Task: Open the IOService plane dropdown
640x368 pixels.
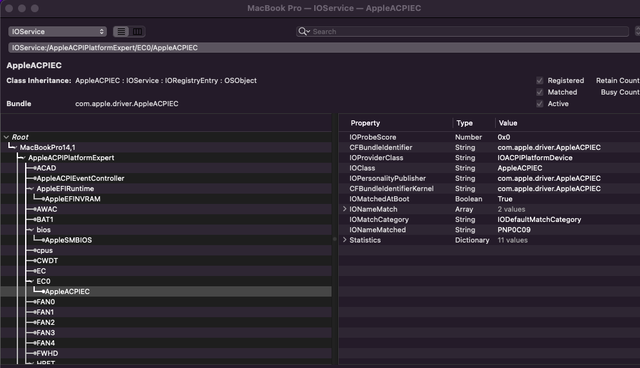Action: [x=57, y=32]
